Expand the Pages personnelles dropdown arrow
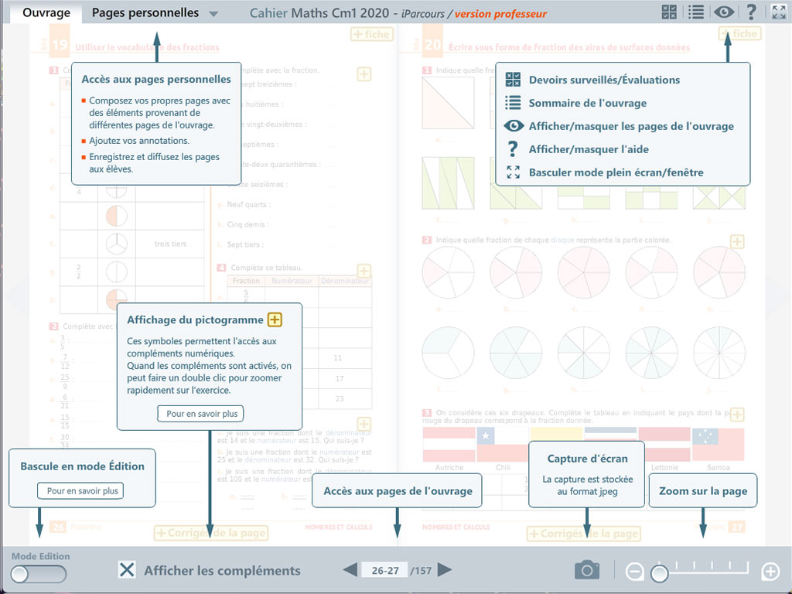The image size is (792, 594). pos(213,14)
